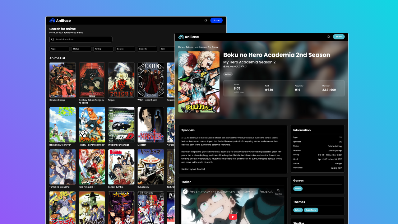398x224 pixels.
Task: Click the Home breadcrumb link
Action: point(181,47)
